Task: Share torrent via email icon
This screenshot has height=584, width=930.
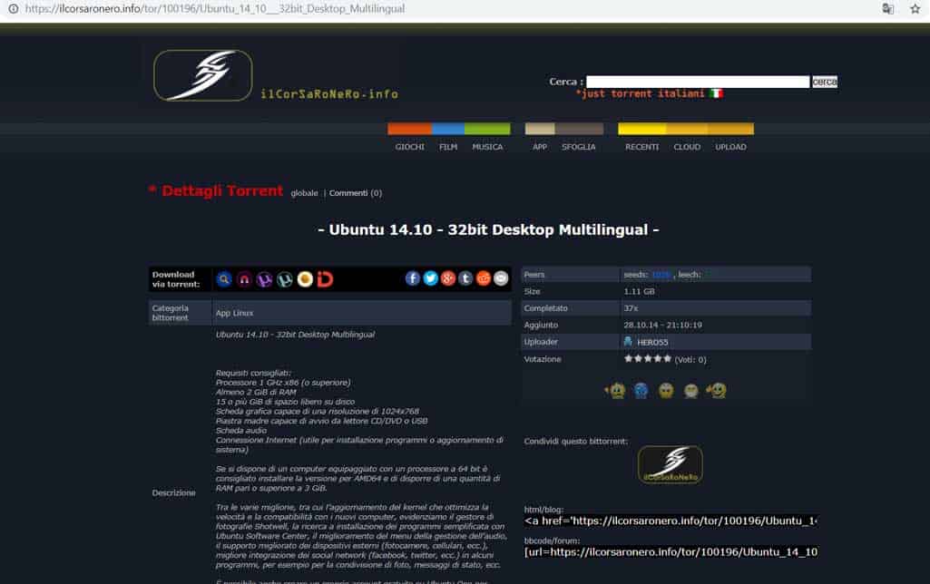Action: point(501,278)
